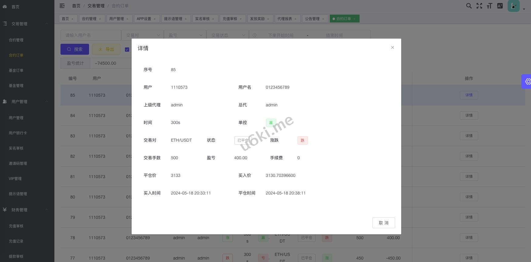Click the blue 搜索 button
Viewport: 531px width, 262px height.
pyautogui.click(x=75, y=49)
